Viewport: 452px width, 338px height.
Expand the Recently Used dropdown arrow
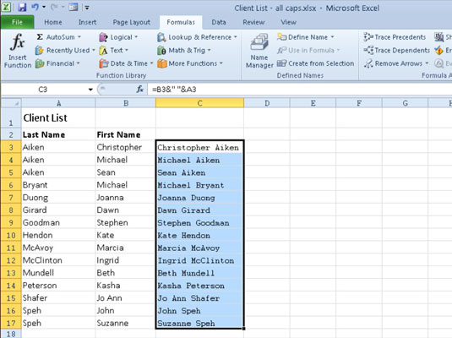[x=94, y=51]
